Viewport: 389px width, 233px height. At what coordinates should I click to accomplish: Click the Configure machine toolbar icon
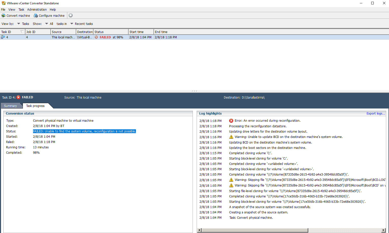pyautogui.click(x=36, y=15)
